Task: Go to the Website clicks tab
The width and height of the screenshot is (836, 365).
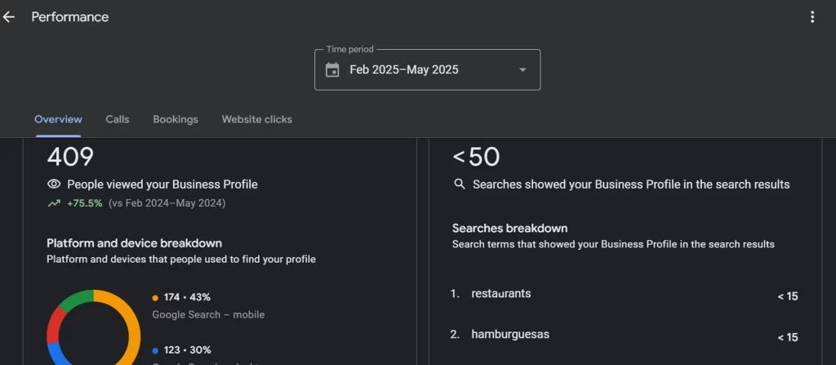Action: (x=256, y=119)
